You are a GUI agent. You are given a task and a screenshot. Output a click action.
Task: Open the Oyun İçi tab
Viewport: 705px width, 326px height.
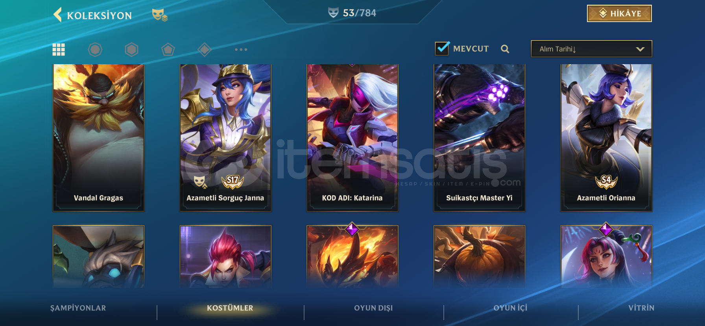tap(510, 308)
